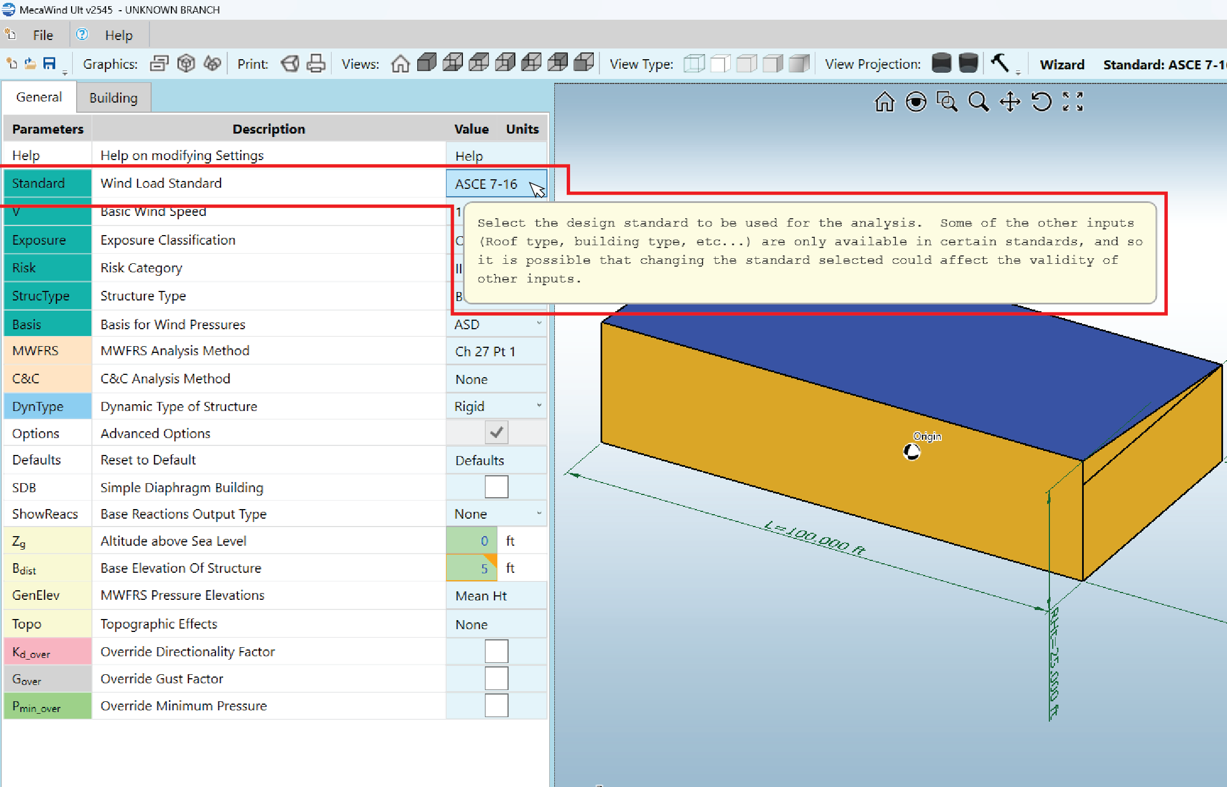This screenshot has width=1227, height=787.
Task: Enable Simple Diaphragm Building checkbox
Action: tap(496, 487)
